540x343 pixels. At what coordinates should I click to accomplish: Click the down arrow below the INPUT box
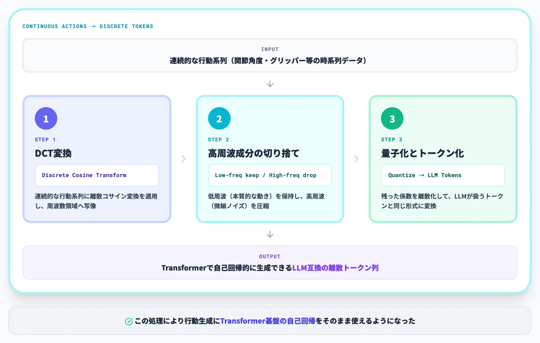270,84
